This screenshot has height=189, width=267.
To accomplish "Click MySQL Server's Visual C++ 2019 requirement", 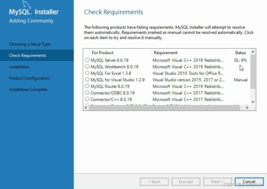I will 188,60.
